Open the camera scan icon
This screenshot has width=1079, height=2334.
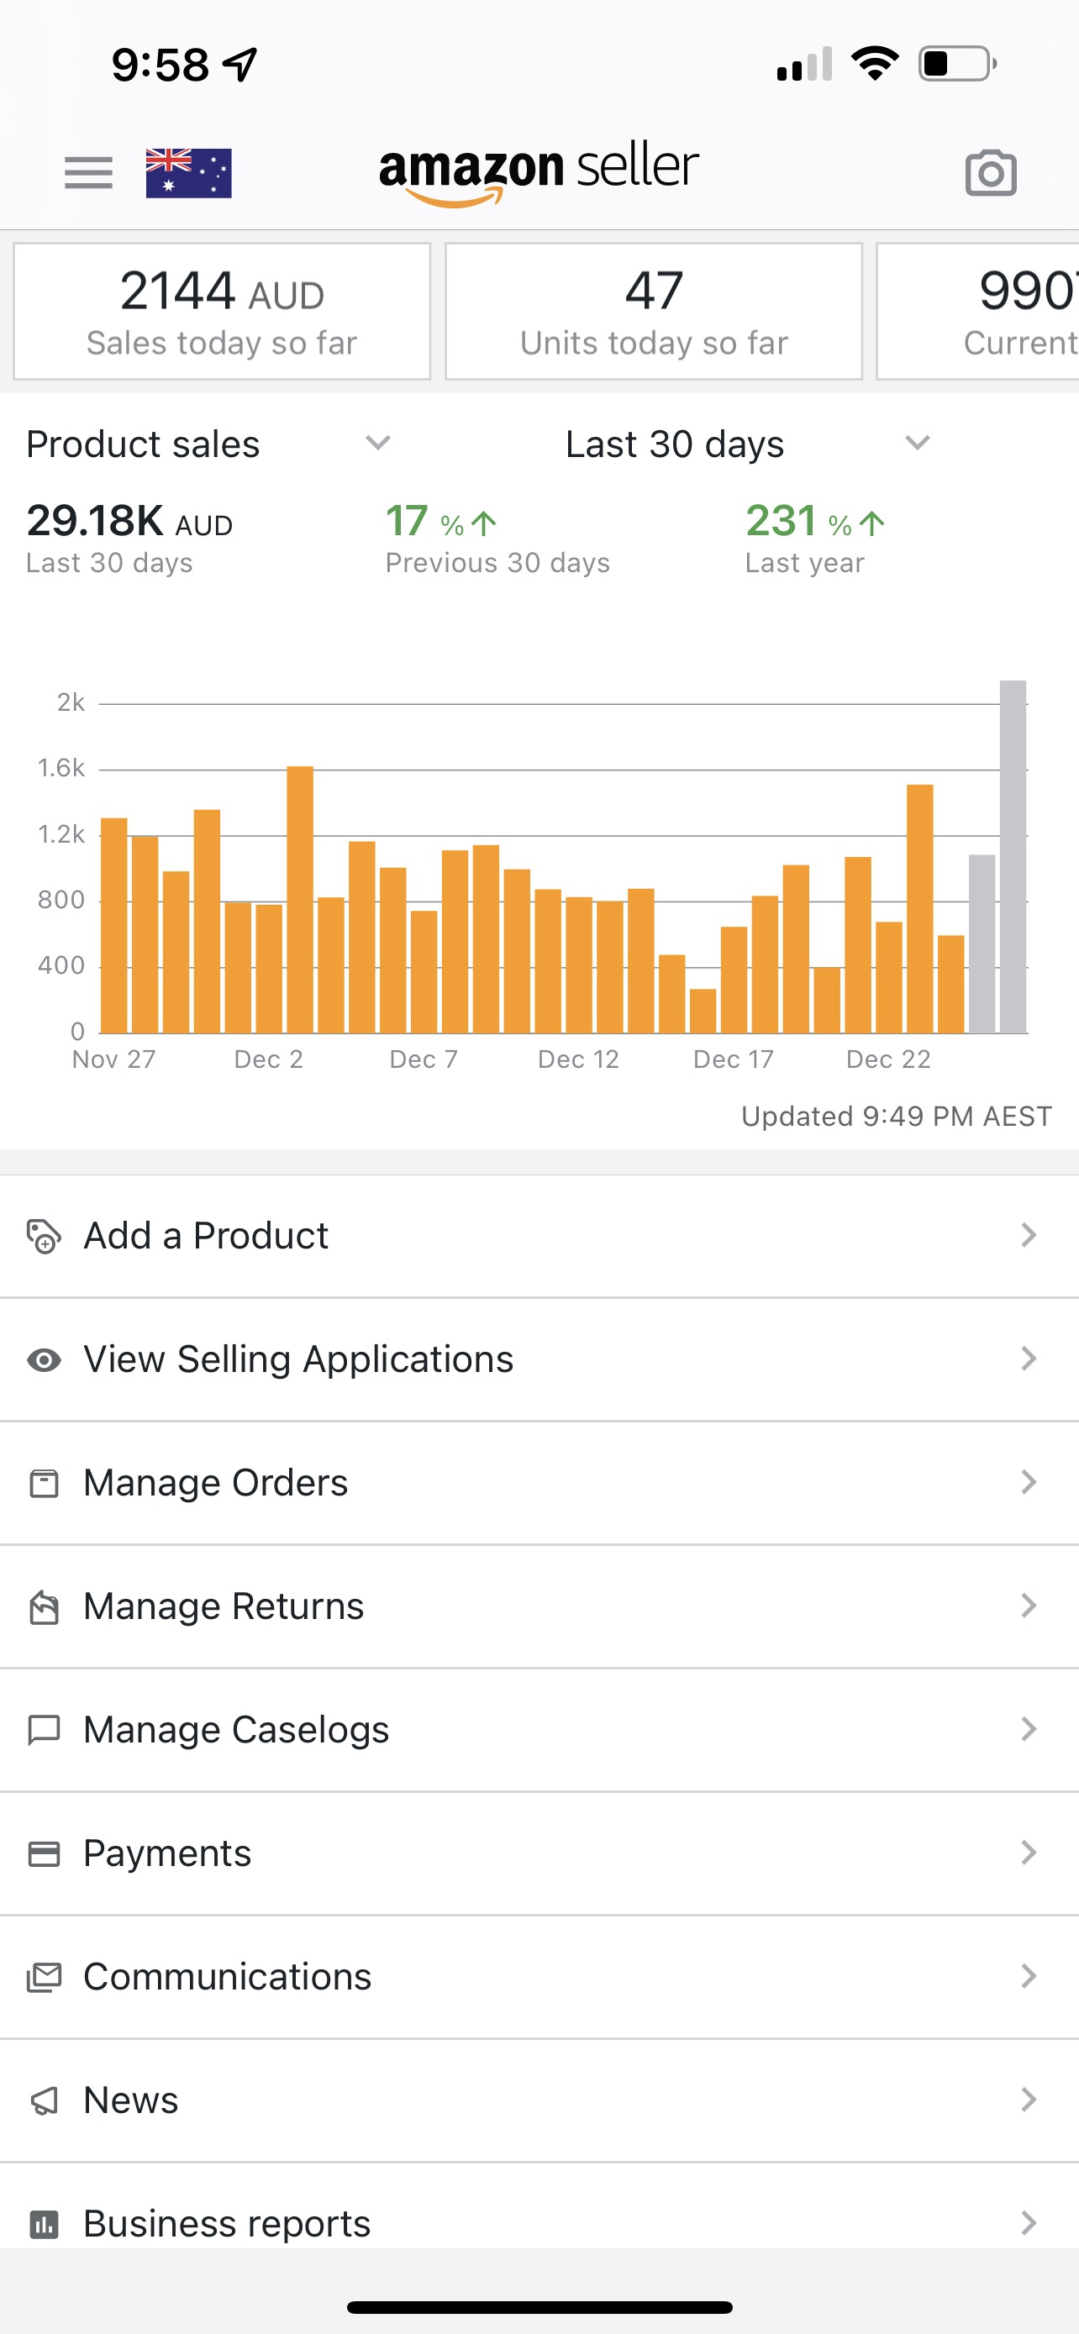[x=990, y=172]
